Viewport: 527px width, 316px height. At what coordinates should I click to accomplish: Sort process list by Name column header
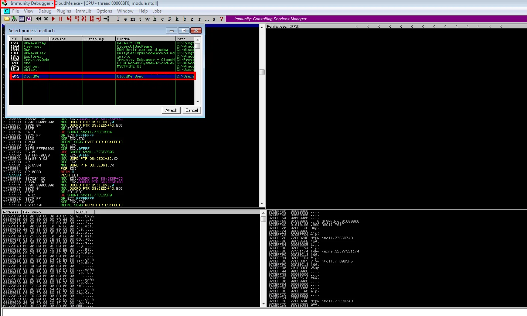36,39
